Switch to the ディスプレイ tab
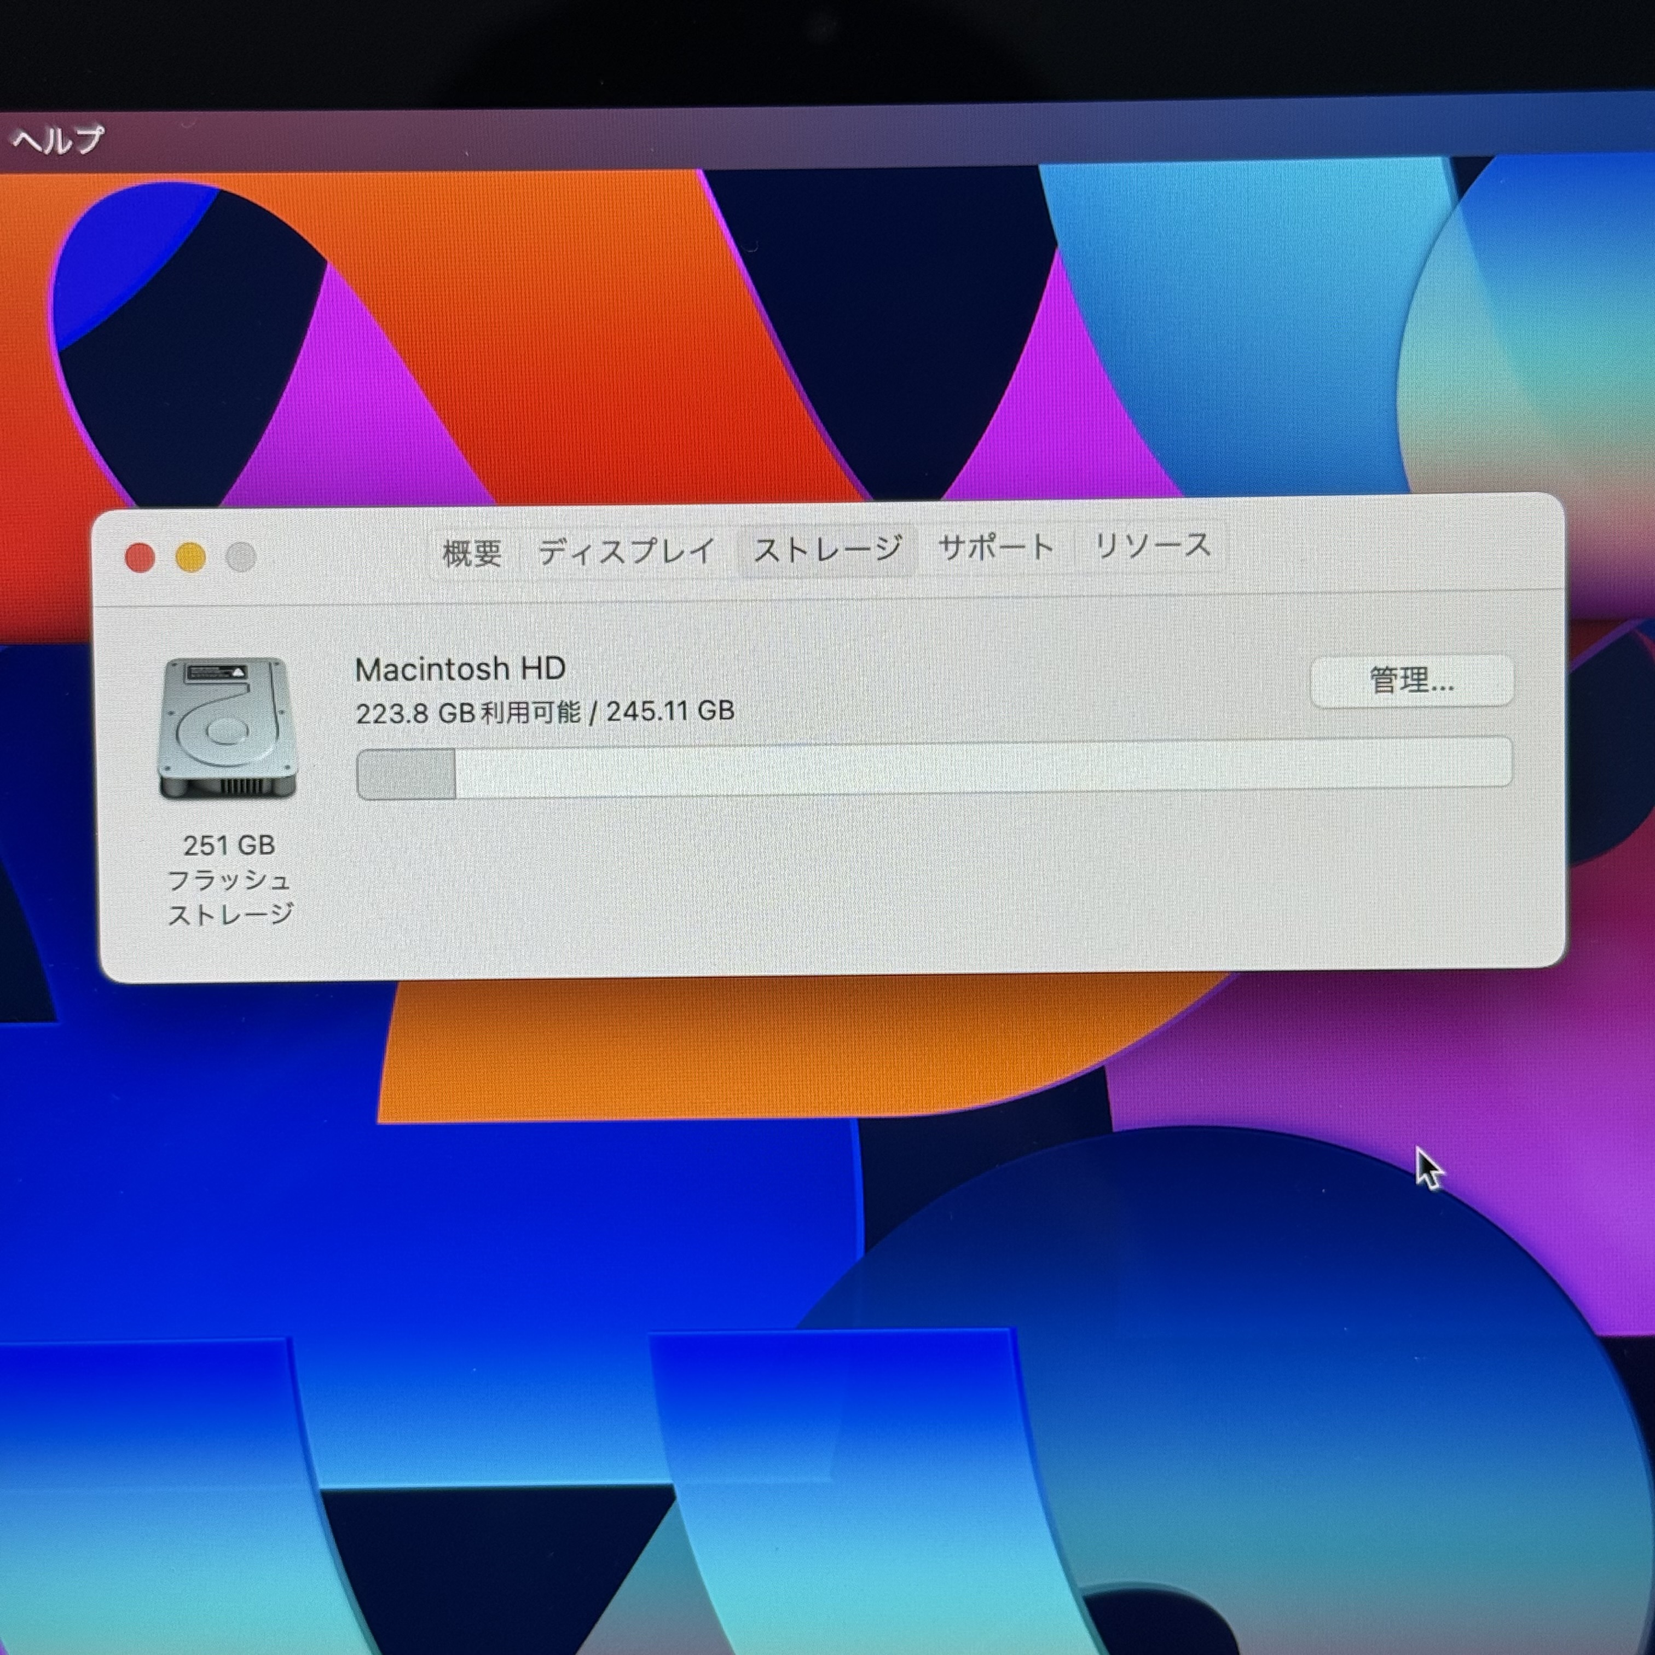Screen dimensions: 1655x1655 (626, 551)
